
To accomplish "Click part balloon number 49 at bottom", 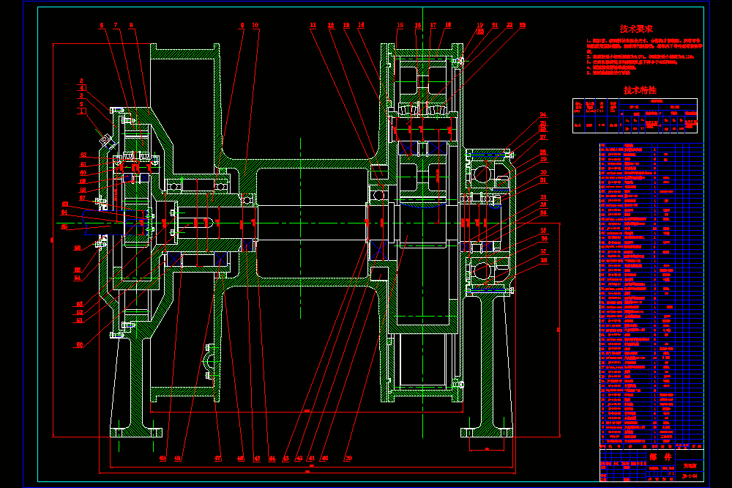I will 163,459.
